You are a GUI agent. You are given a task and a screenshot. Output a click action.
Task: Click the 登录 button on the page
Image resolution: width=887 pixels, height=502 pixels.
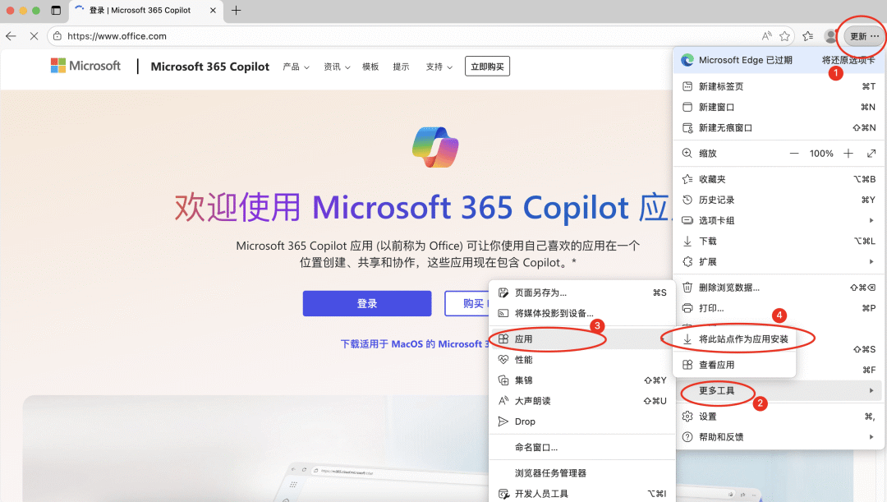coord(367,303)
